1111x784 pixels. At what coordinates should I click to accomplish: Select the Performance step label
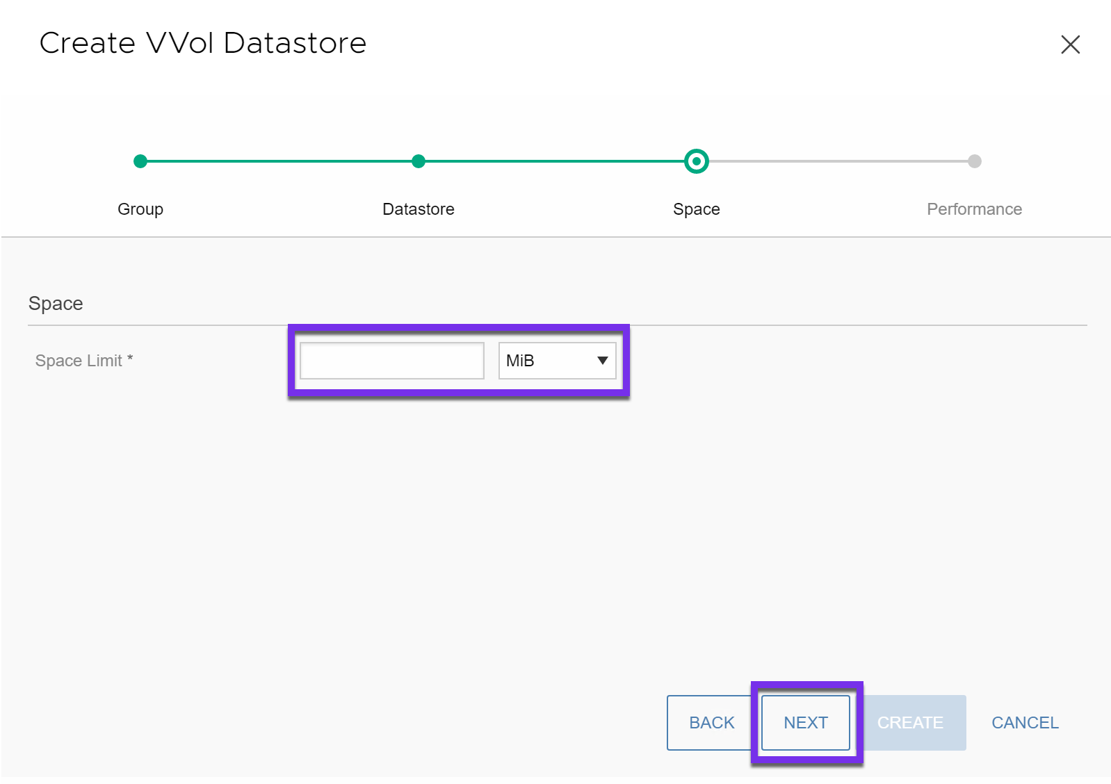click(x=974, y=209)
